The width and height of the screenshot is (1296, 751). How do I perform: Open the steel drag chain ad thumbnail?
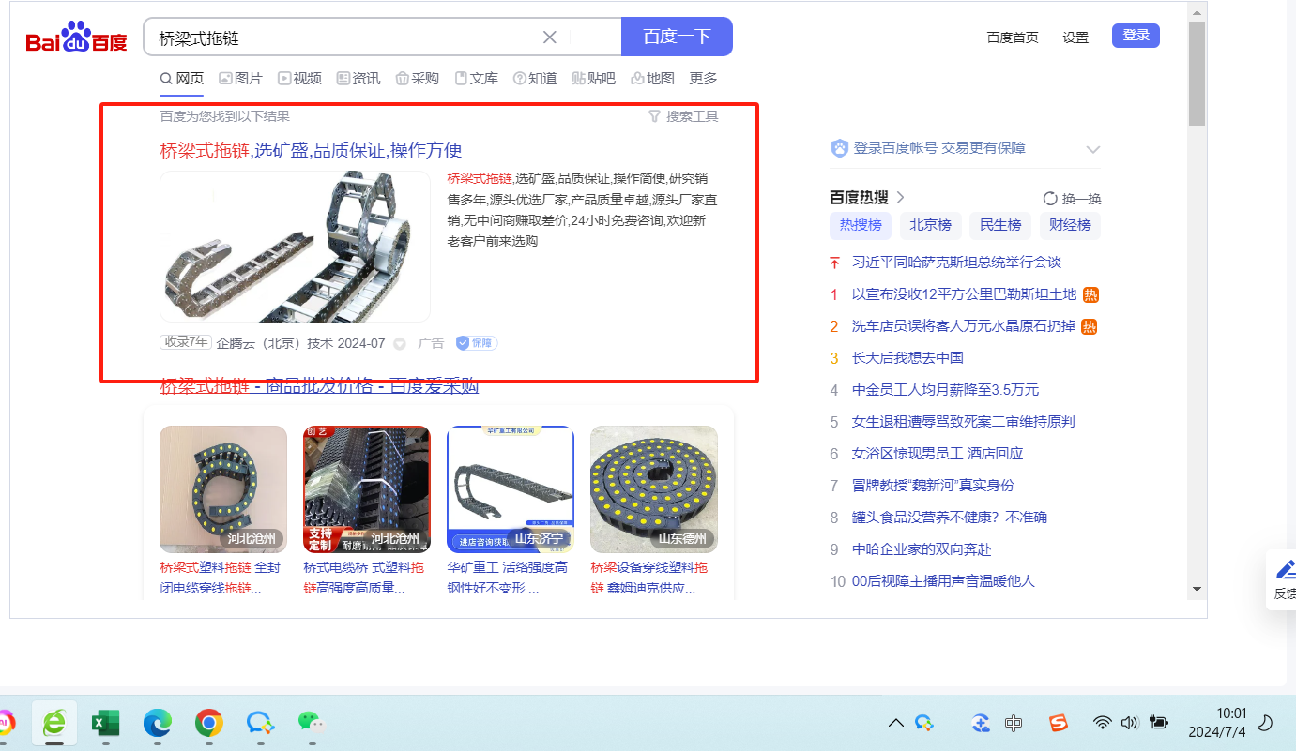pos(295,247)
